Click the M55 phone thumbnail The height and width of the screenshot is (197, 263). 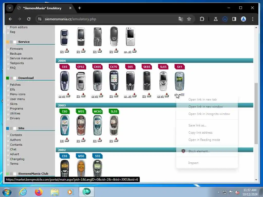coord(81,125)
